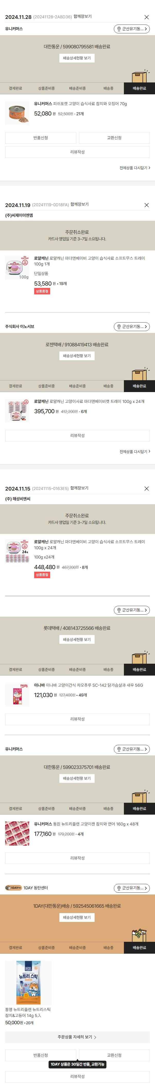
Task: Open the address dropdown next to 주식회사 이노서브
Action: (x=132, y=327)
